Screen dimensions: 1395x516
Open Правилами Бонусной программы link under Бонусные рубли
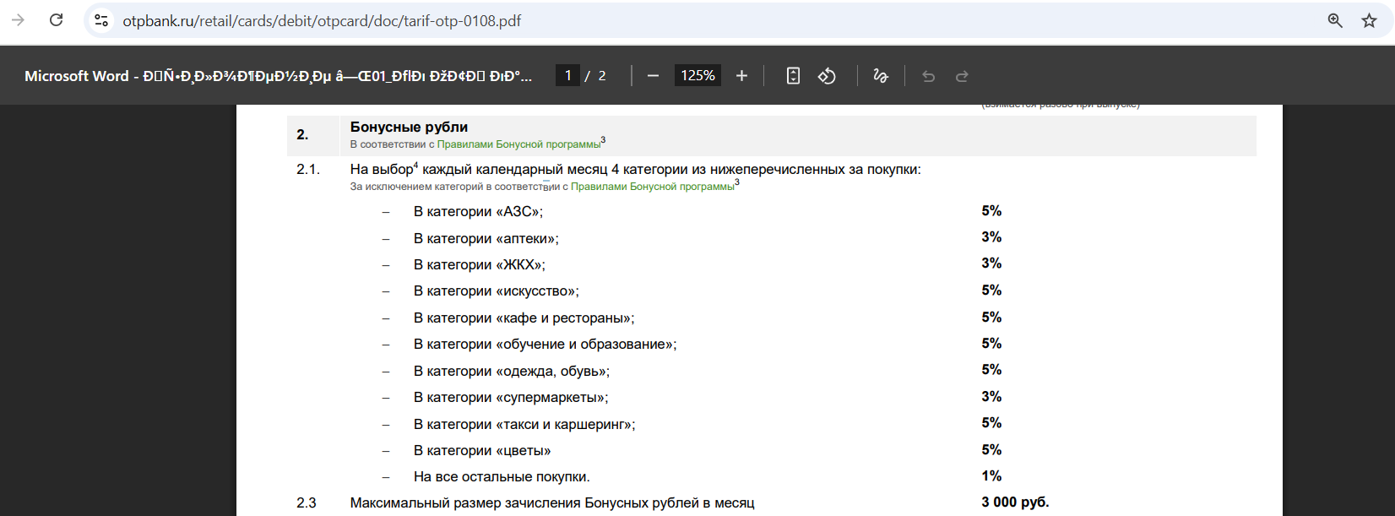[x=518, y=144]
